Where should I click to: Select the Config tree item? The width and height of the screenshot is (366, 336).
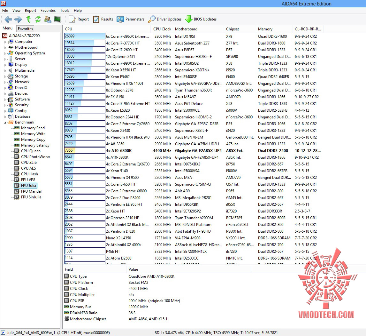(x=20, y=111)
